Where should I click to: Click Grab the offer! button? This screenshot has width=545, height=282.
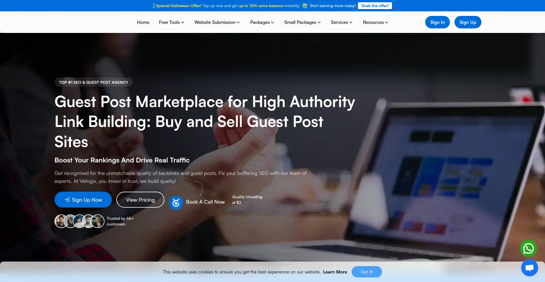[375, 6]
